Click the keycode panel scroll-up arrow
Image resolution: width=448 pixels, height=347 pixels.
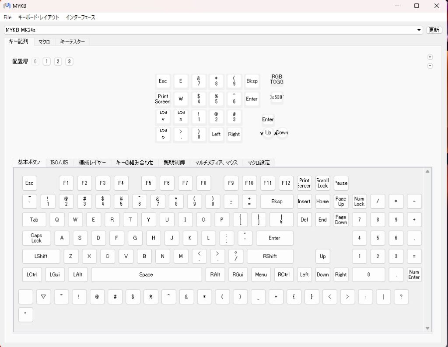[x=427, y=171]
